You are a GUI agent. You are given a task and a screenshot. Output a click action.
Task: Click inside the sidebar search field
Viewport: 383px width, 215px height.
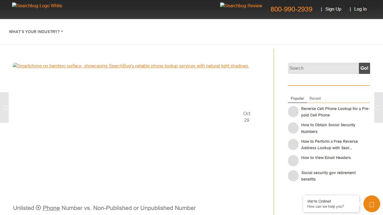point(322,68)
